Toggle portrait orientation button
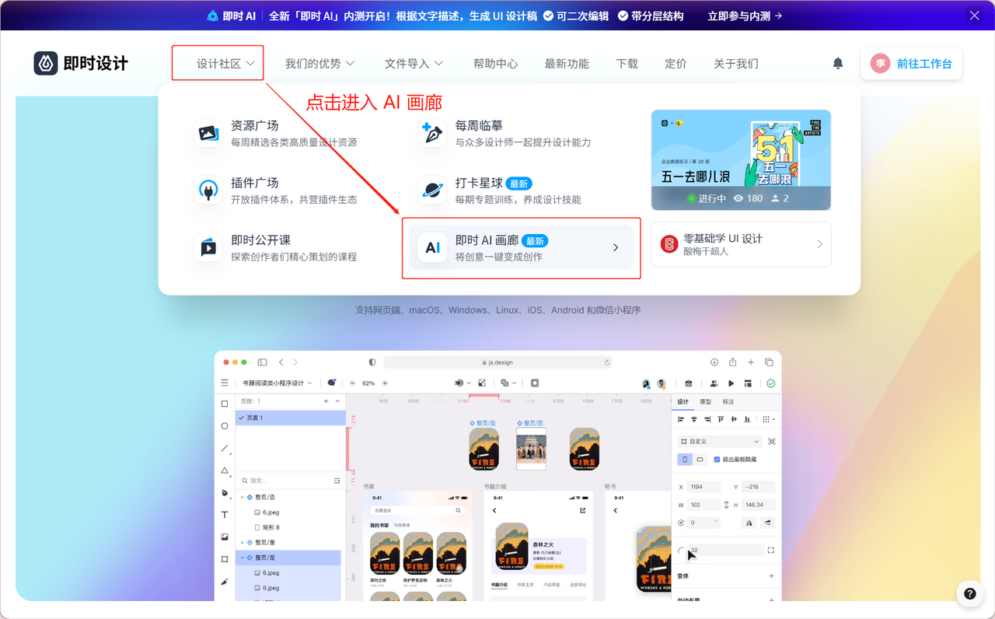This screenshot has width=995, height=619. pos(685,460)
